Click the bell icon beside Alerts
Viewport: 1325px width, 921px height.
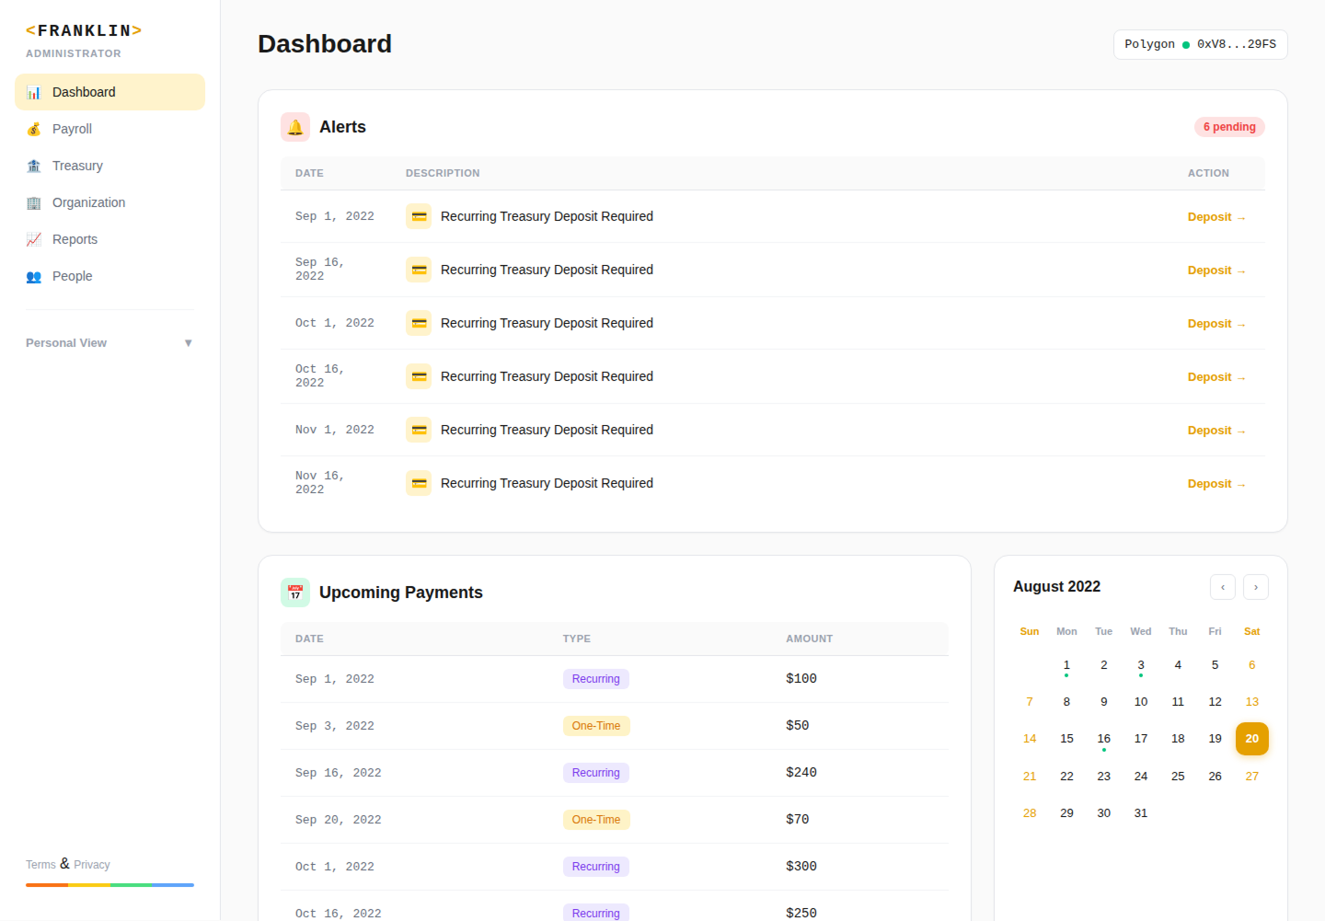pos(294,126)
